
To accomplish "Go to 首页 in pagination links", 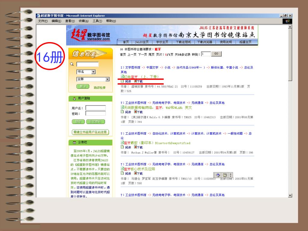I will pos(123,54).
